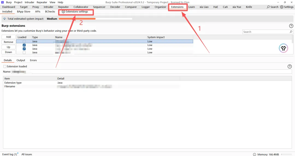
Task: Open the Search magnifier in top bar
Action: (x=268, y=7)
